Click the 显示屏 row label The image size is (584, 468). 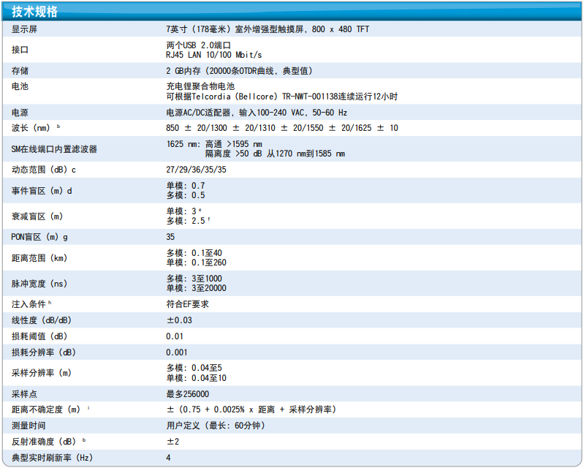click(26, 29)
